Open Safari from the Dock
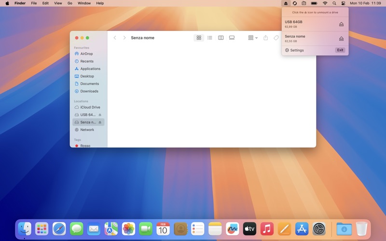The image size is (386, 241). (x=59, y=228)
